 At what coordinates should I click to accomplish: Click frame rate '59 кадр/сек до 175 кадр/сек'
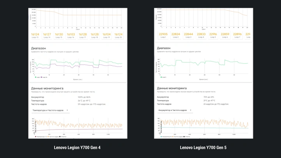tap(92, 104)
